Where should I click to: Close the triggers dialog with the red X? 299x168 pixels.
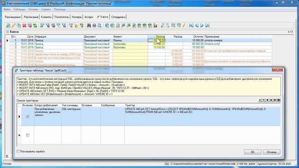(x=277, y=70)
